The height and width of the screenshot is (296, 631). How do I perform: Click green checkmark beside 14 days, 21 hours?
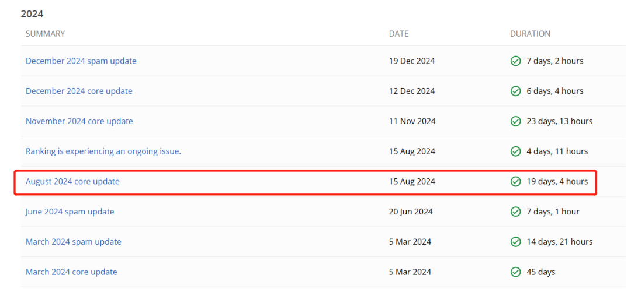(x=515, y=242)
